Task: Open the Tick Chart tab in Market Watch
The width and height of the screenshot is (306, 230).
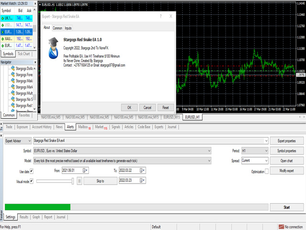Action: point(23,54)
